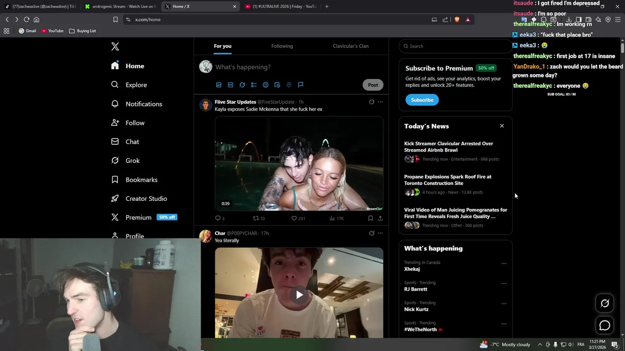This screenshot has width=625, height=351.
Task: Open the emoji picker in the composer
Action: pyautogui.click(x=266, y=85)
